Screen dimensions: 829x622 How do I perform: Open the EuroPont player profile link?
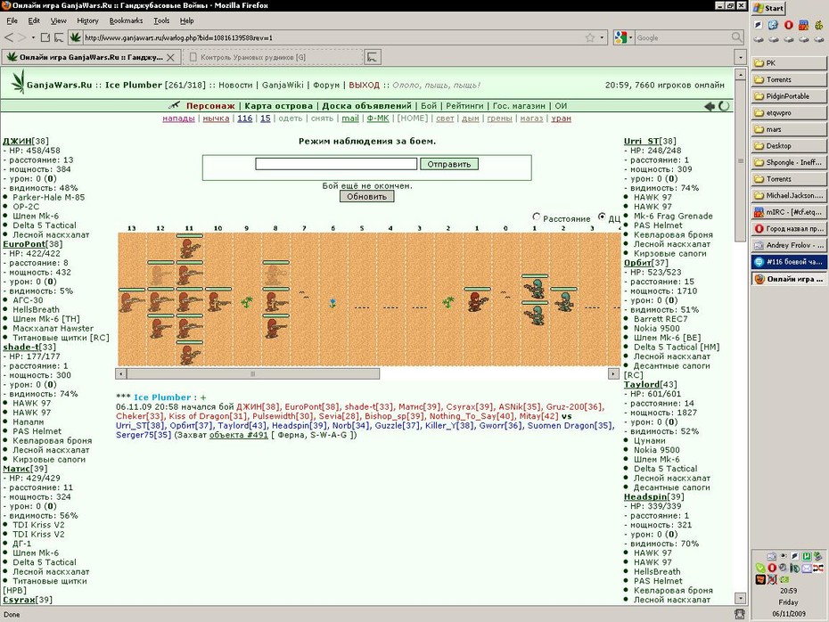pyautogui.click(x=24, y=244)
